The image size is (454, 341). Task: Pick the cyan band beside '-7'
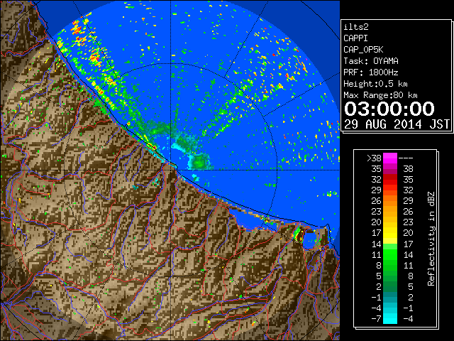390,319
